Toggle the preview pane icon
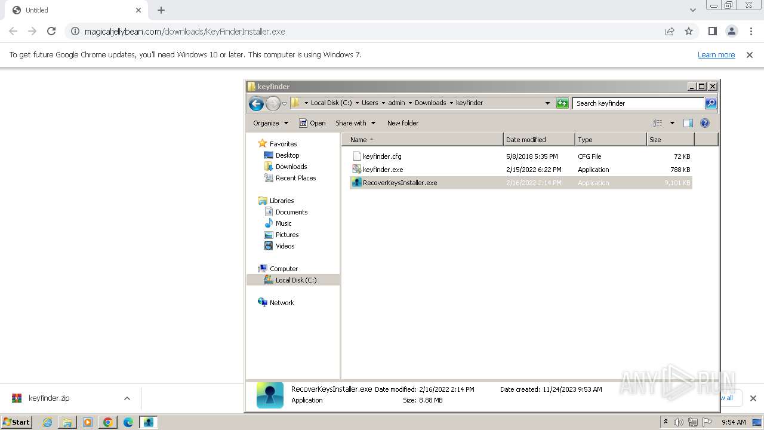Screen dimensions: 764x430 pyautogui.click(x=688, y=123)
